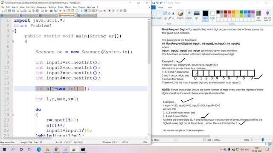This screenshot has height=153, width=273.
Task: Click the Edit colors button in Paint
Action: (x=258, y=16)
